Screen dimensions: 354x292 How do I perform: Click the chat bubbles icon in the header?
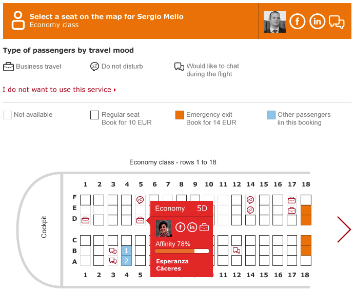coord(337,22)
